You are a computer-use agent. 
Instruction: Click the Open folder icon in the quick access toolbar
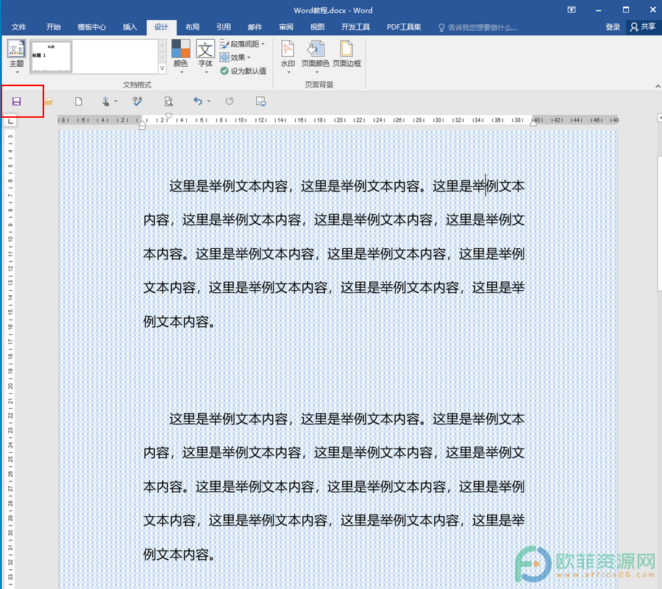coord(49,102)
